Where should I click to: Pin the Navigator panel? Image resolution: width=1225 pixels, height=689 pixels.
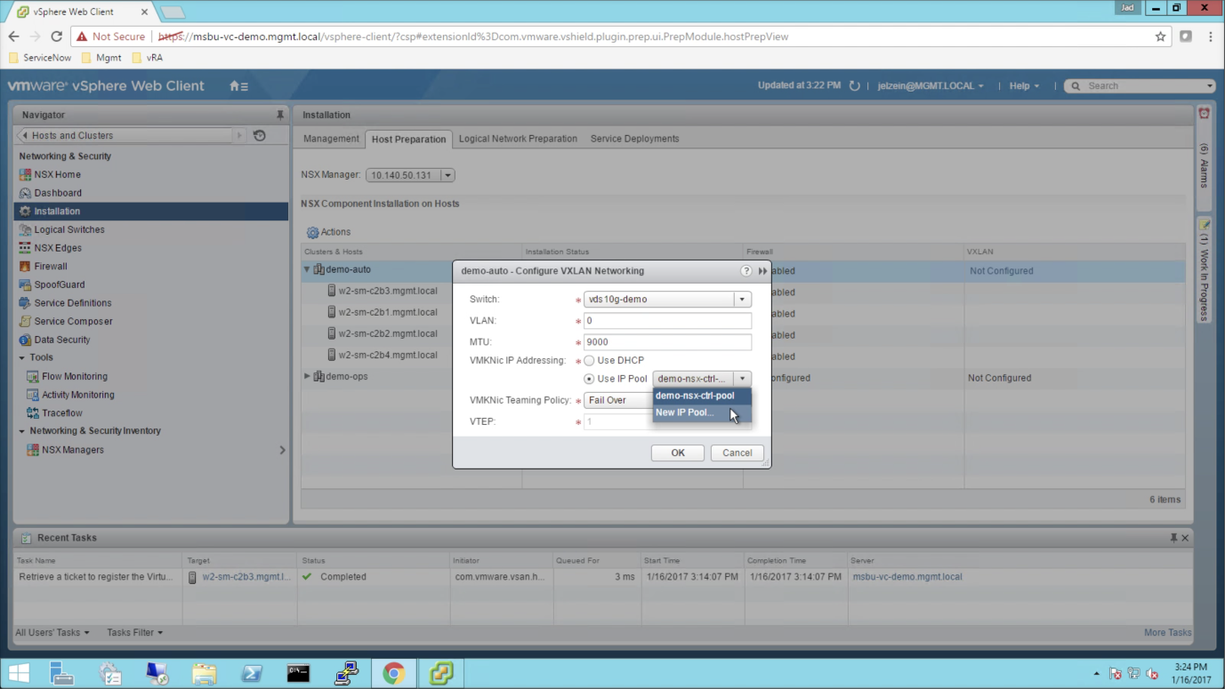(280, 115)
